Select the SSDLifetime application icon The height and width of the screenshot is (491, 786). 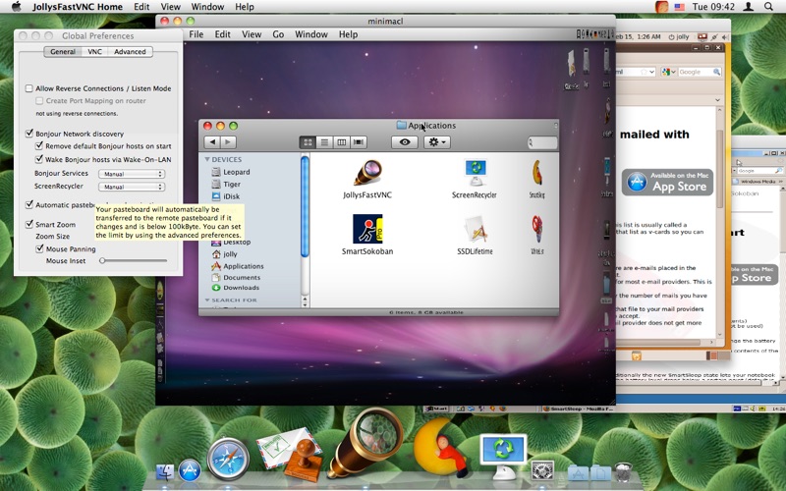[x=475, y=230]
